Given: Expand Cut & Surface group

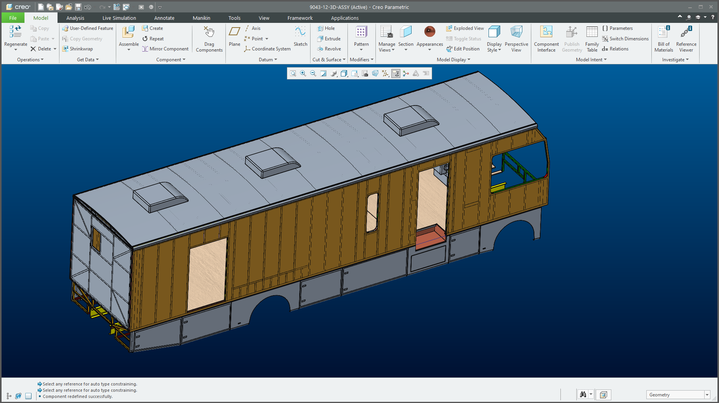Looking at the screenshot, I should [x=329, y=60].
